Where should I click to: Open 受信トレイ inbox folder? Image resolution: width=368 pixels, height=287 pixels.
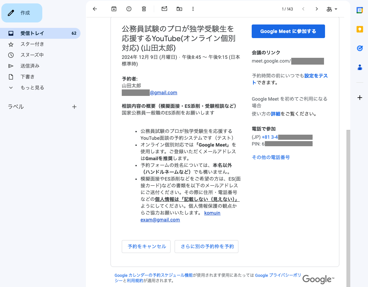coord(40,33)
